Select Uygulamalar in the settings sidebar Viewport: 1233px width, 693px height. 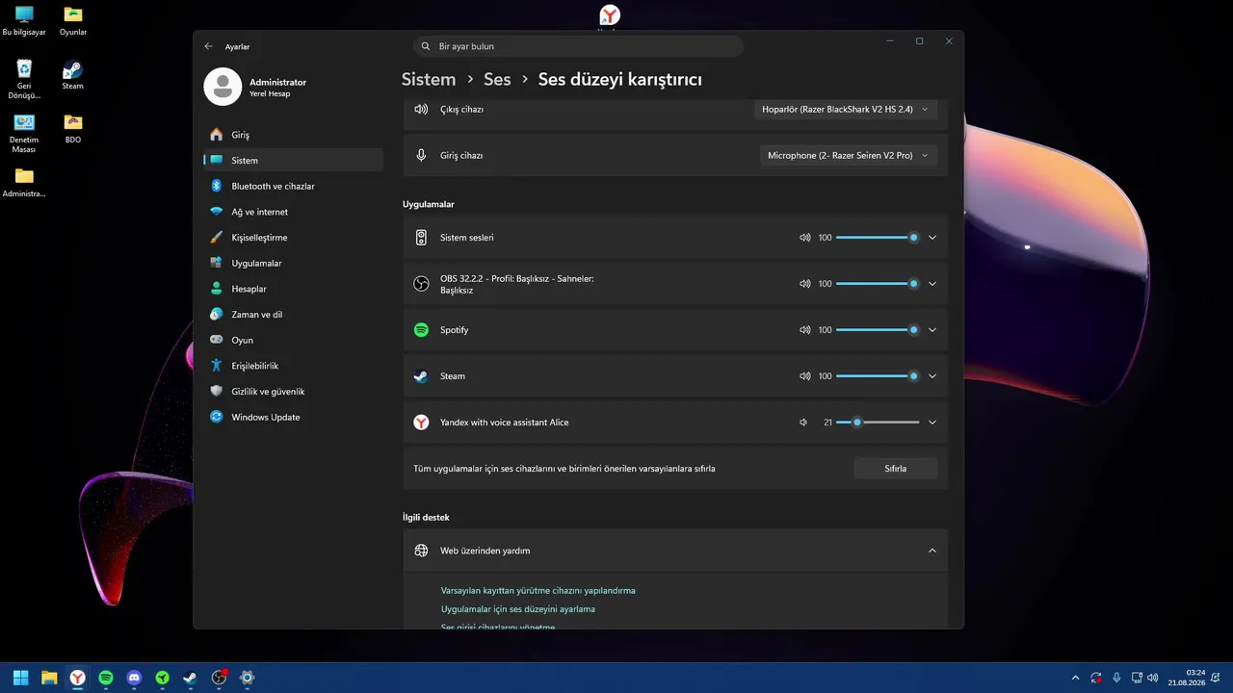tap(294, 263)
